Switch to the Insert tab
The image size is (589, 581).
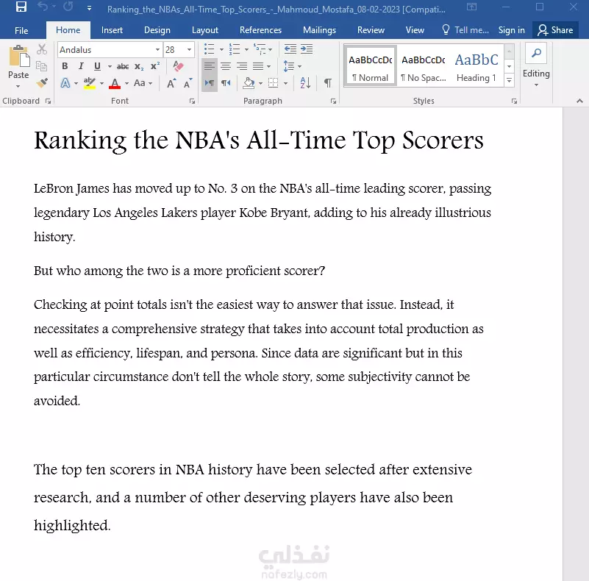coord(112,30)
